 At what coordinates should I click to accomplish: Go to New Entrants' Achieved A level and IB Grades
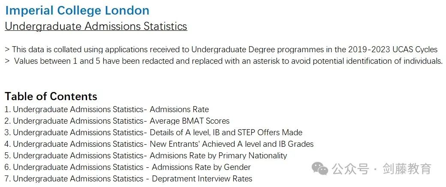pos(159,144)
